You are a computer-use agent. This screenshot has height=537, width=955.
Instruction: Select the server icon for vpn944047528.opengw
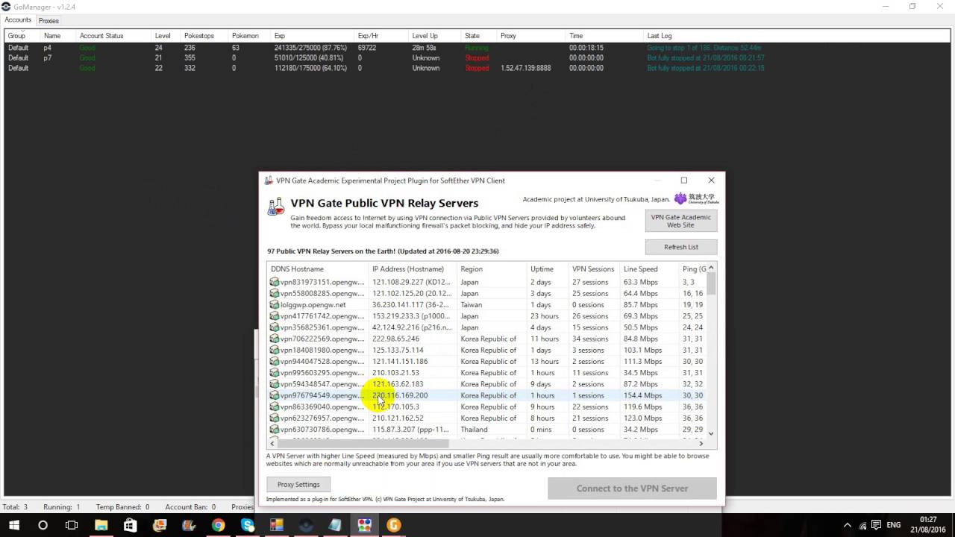point(275,361)
